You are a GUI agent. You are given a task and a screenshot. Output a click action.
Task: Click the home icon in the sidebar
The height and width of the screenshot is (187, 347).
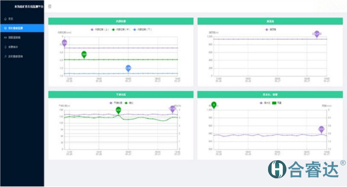coord(5,19)
